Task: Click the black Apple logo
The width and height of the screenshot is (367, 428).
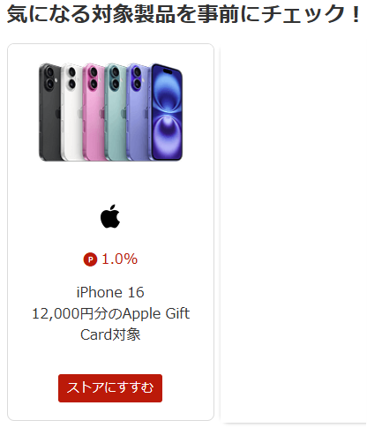Action: (110, 216)
